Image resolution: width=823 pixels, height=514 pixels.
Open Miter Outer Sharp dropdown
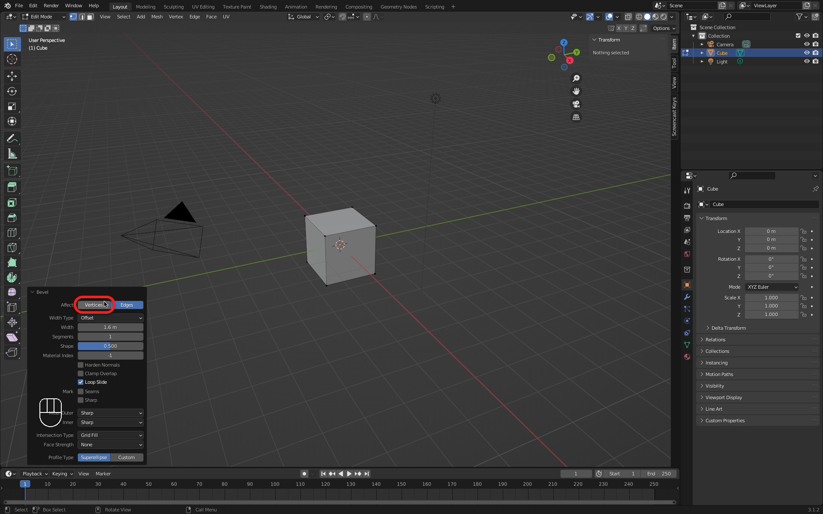click(x=111, y=413)
